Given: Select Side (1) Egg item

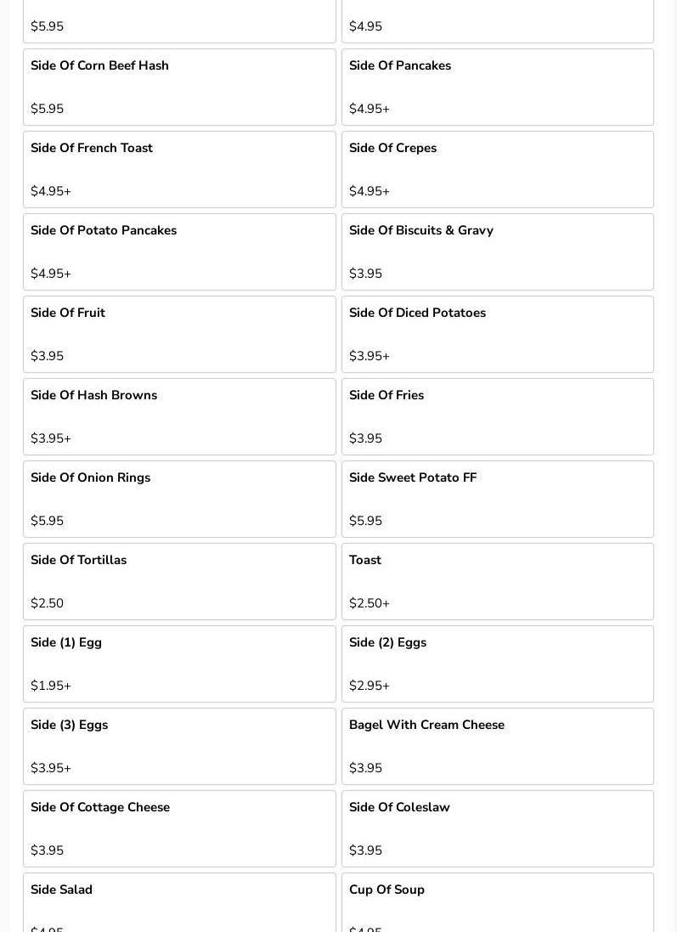Looking at the screenshot, I should coord(179,664).
